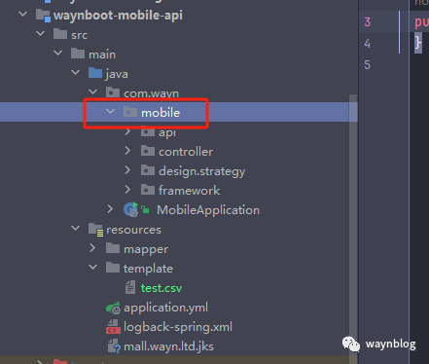Expand the mapper folder
The height and width of the screenshot is (364, 429).
[92, 248]
